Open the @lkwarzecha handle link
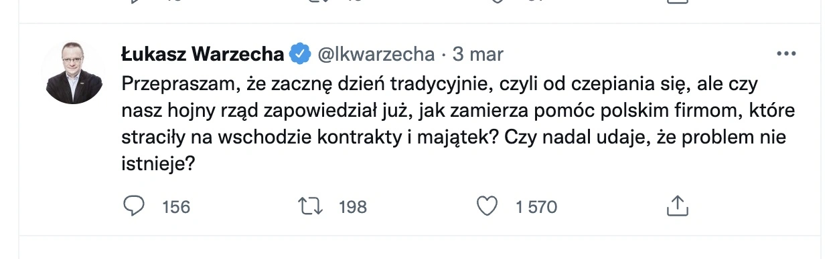Viewport: 829px width, 259px height. pyautogui.click(x=375, y=54)
